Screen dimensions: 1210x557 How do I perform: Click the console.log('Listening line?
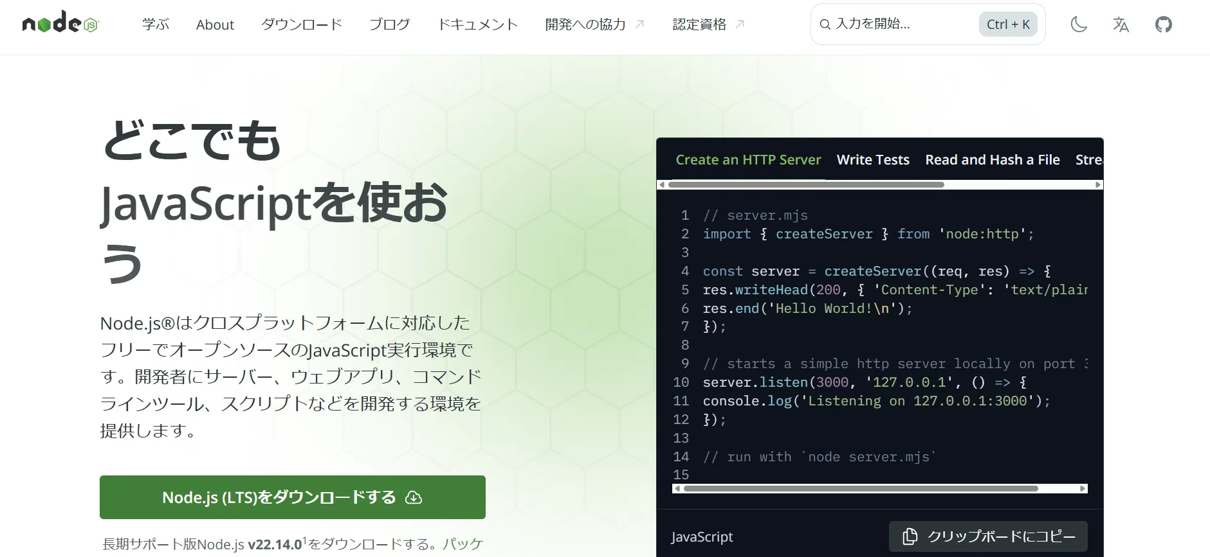pyautogui.click(x=876, y=401)
